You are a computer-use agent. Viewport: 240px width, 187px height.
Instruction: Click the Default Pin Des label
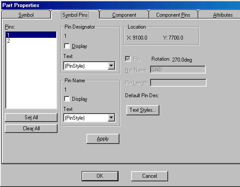(142, 95)
